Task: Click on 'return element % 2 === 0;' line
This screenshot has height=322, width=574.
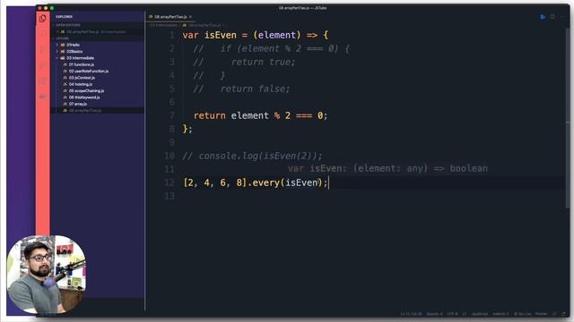Action: tap(260, 115)
